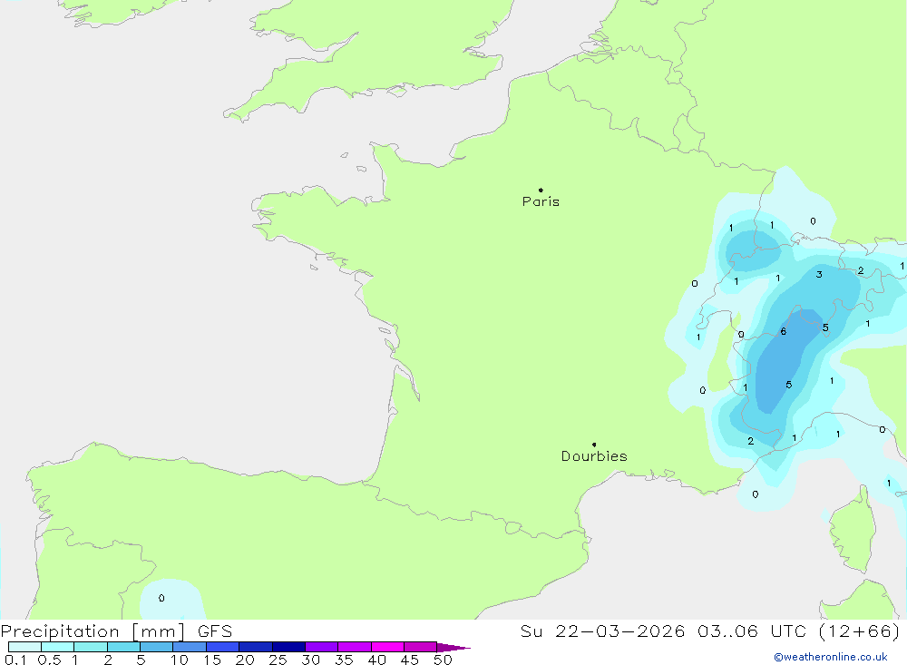This screenshot has height=665, width=907.
Task: Pick the 5–10 mm legend color swatch
Action: point(157,647)
